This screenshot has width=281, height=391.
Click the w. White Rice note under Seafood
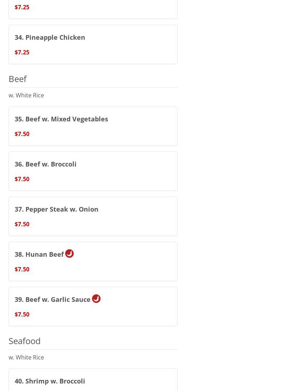point(26,357)
